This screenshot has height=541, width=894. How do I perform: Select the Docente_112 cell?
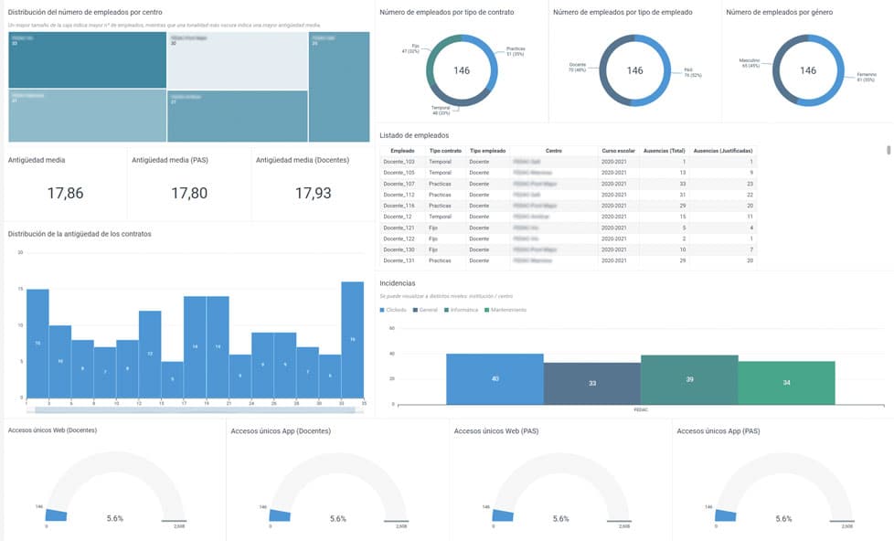tap(399, 195)
